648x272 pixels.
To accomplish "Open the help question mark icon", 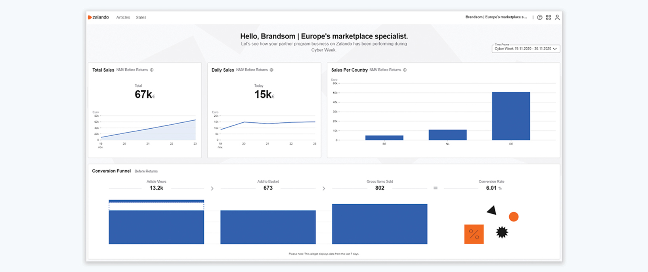I will tap(539, 17).
